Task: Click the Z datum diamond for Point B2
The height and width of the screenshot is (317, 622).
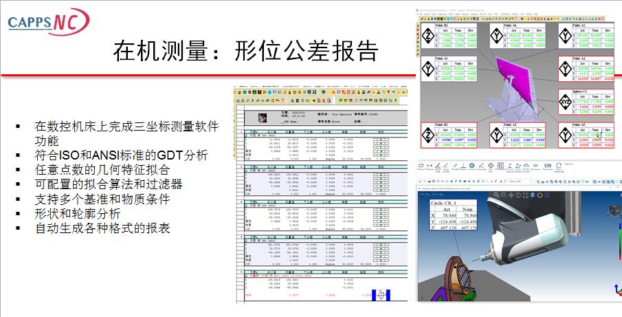Action: [428, 36]
